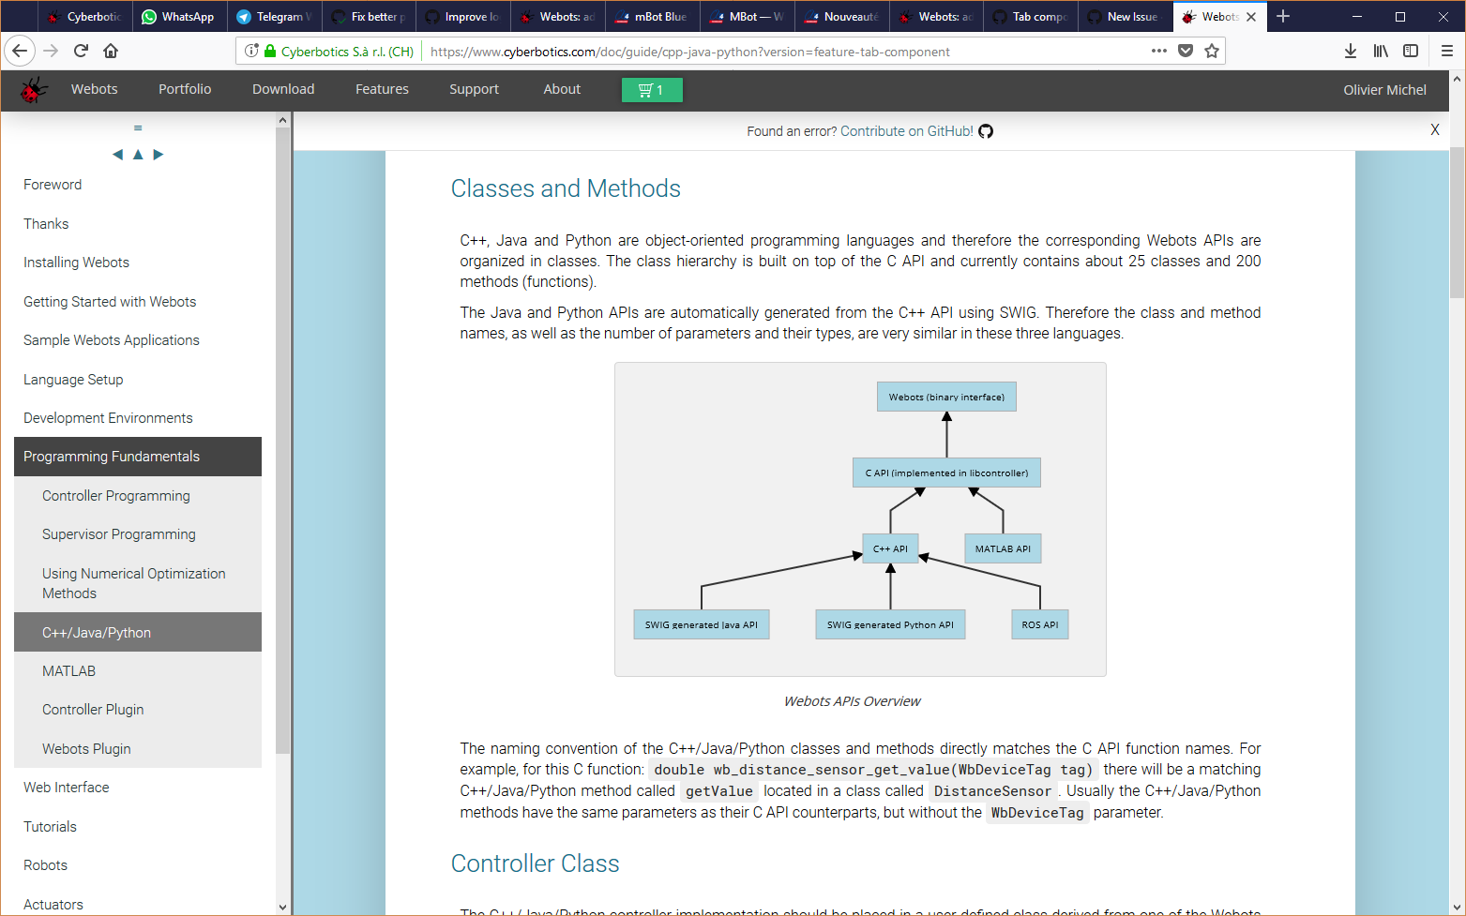The image size is (1466, 916).
Task: Click the Webots ladybug logo
Action: point(33,89)
